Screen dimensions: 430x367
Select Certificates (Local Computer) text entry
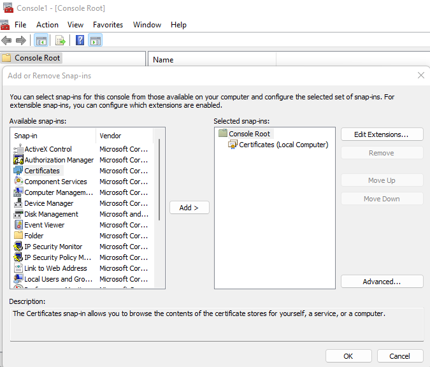coord(283,145)
